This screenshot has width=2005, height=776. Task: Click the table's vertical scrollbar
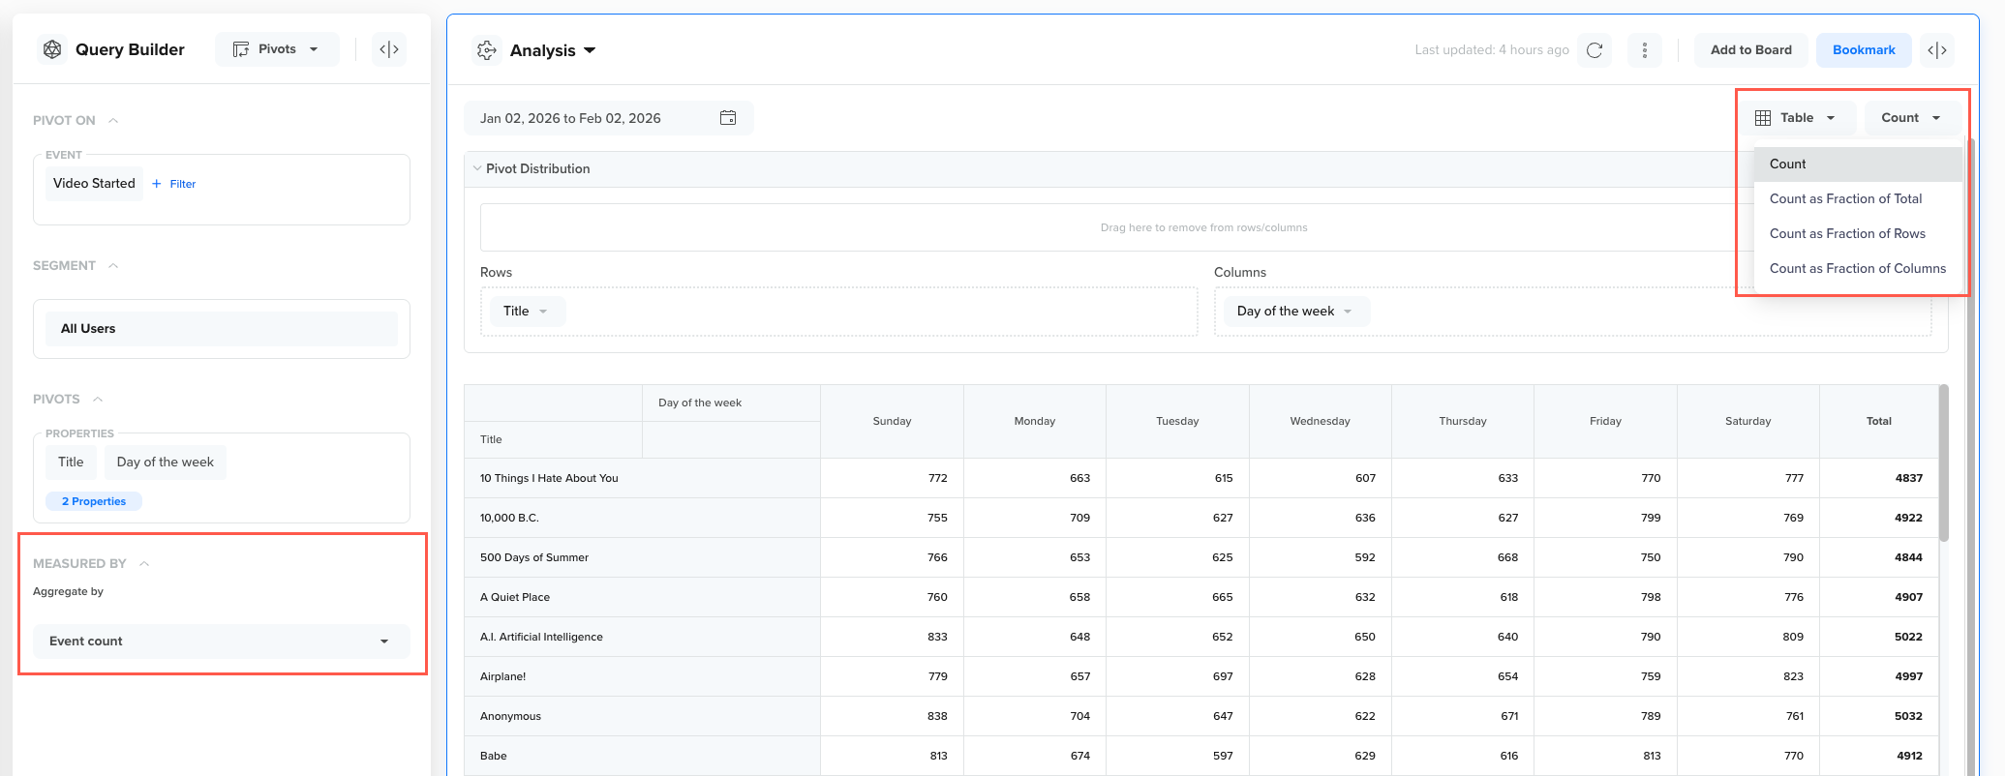pyautogui.click(x=1944, y=463)
